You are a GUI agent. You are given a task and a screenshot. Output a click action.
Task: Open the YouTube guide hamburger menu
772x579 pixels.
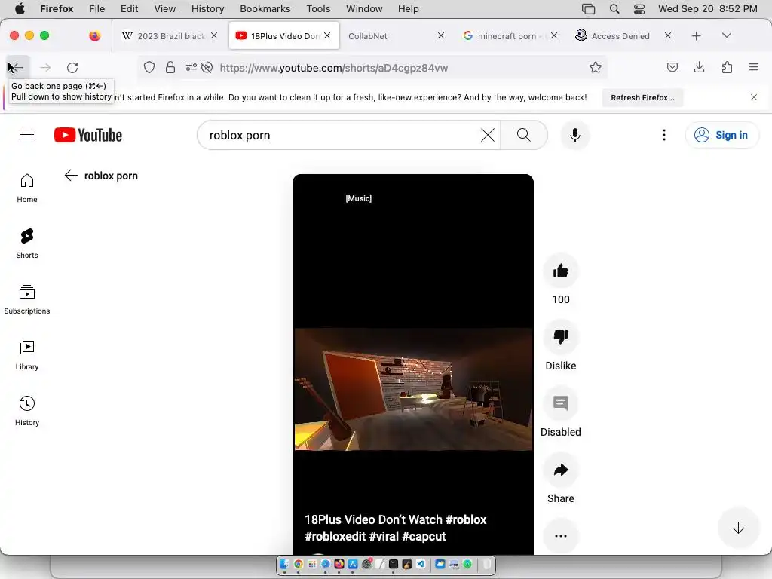pyautogui.click(x=27, y=135)
